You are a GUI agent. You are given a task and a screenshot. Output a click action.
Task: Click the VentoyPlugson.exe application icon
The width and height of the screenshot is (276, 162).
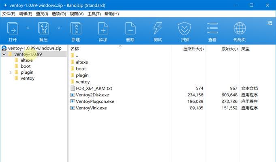tap(73, 101)
